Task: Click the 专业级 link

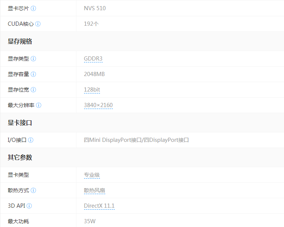Action: (92, 175)
